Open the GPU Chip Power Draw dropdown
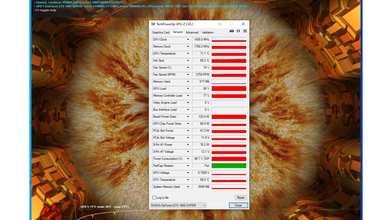 (x=188, y=124)
